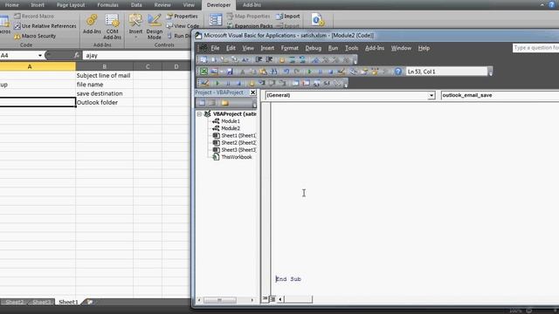This screenshot has height=314, width=559.
Task: Click Properties button in Excel Controls group
Action: click(183, 17)
